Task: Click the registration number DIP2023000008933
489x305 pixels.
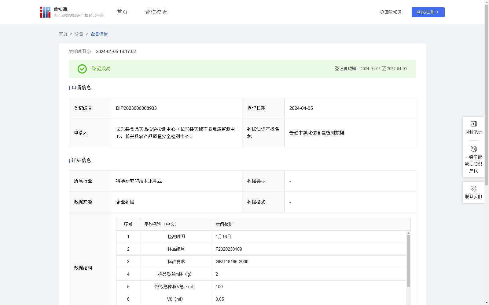Action: (136, 108)
